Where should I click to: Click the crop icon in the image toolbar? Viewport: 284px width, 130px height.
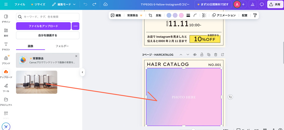[151, 15]
